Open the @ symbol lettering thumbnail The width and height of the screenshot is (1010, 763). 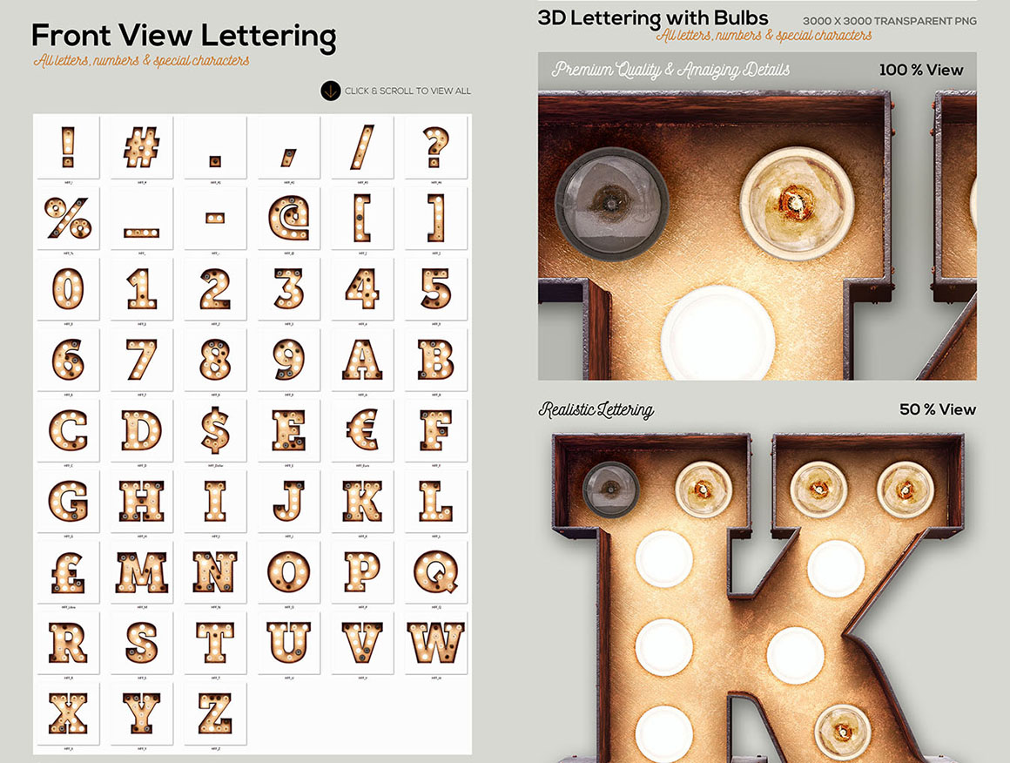tap(288, 219)
